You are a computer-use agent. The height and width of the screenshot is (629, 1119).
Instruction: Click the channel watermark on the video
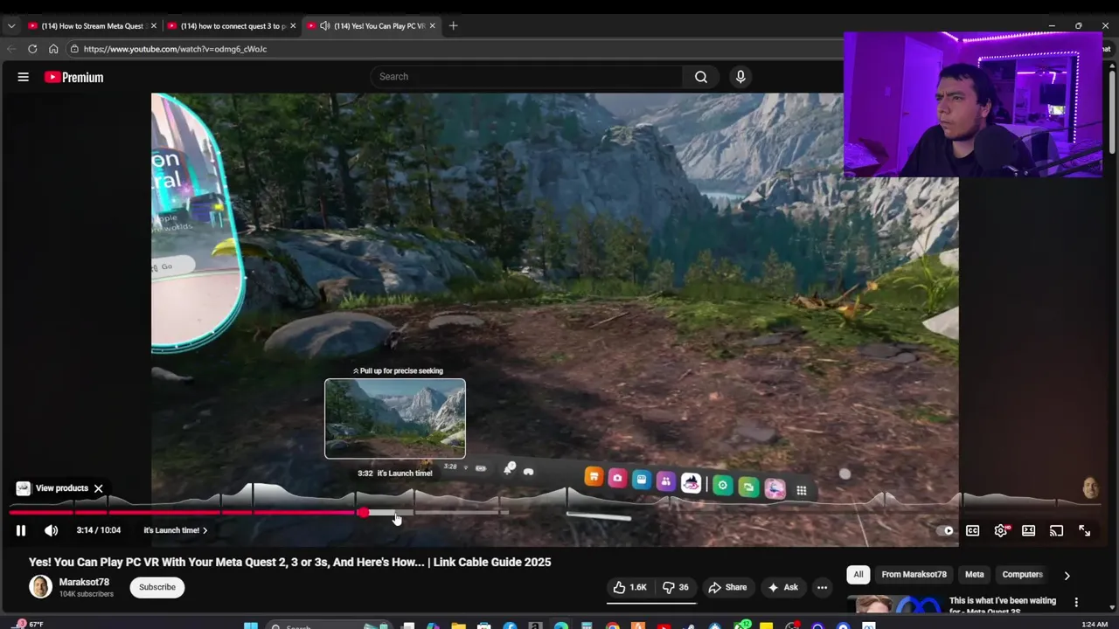coord(1090,487)
